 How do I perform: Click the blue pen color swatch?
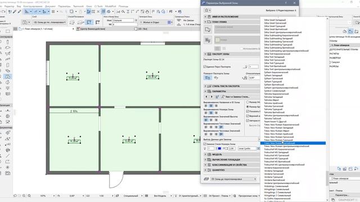pyautogui.click(x=219, y=148)
